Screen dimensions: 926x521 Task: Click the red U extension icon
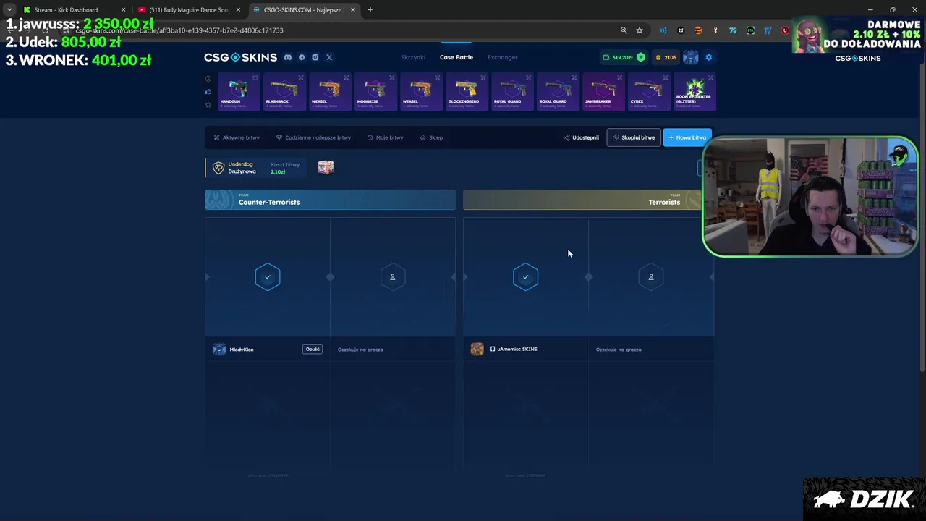[785, 30]
